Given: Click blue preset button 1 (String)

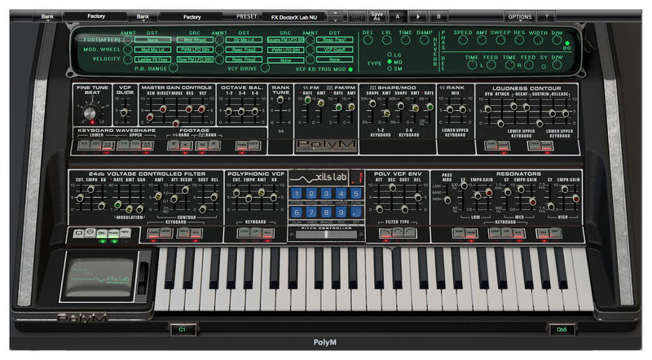Looking at the screenshot, I should pyautogui.click(x=296, y=193).
